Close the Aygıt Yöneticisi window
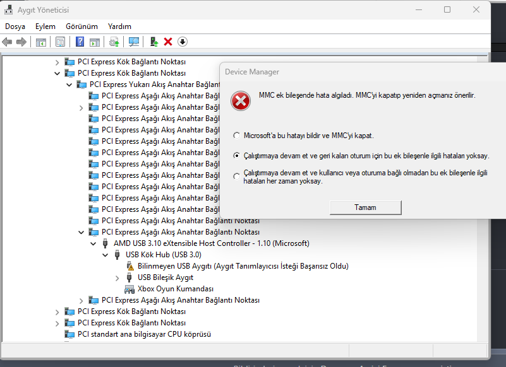 pyautogui.click(x=476, y=9)
